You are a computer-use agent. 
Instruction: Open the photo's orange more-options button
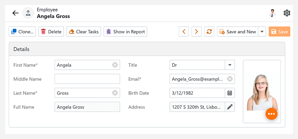pos(271,114)
